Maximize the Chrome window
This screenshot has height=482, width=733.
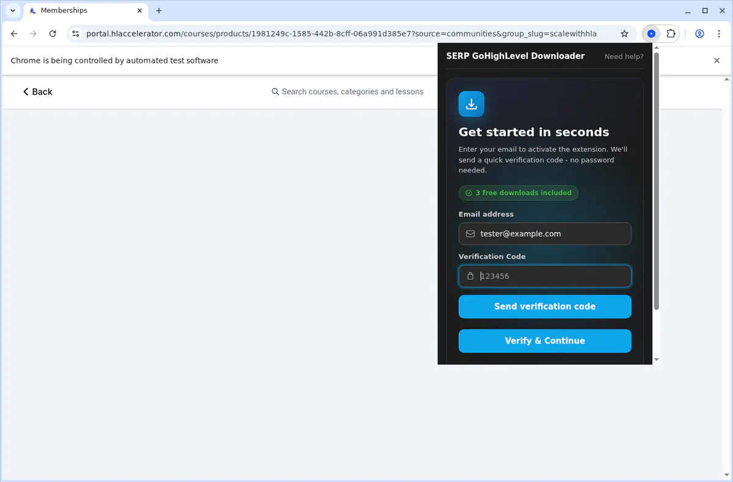705,10
